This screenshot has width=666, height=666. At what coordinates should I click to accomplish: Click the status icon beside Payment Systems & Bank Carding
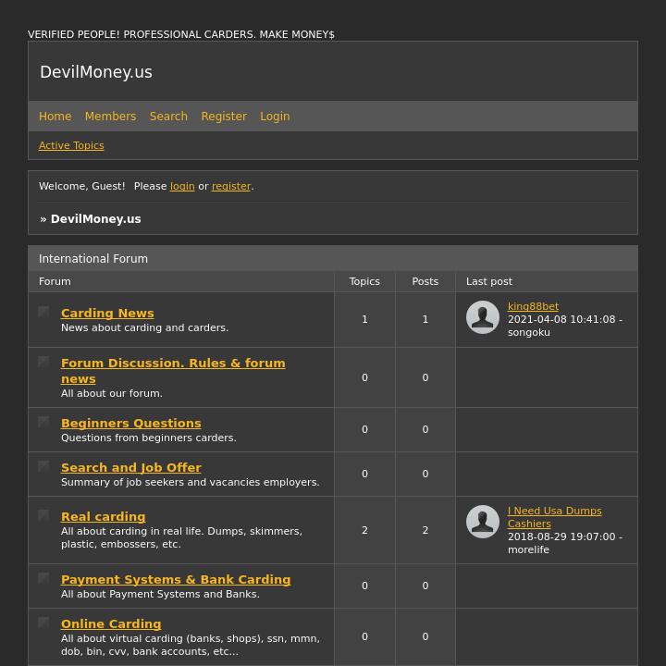43,579
